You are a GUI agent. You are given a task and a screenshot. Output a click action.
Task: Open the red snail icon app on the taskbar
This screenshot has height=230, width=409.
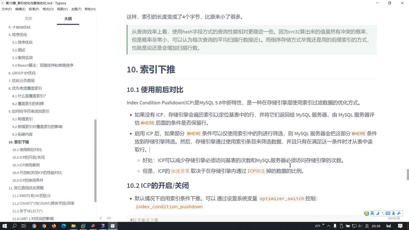(93, 226)
